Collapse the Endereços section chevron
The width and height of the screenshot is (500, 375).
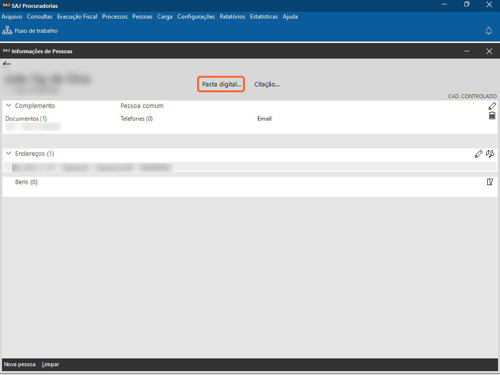point(8,153)
